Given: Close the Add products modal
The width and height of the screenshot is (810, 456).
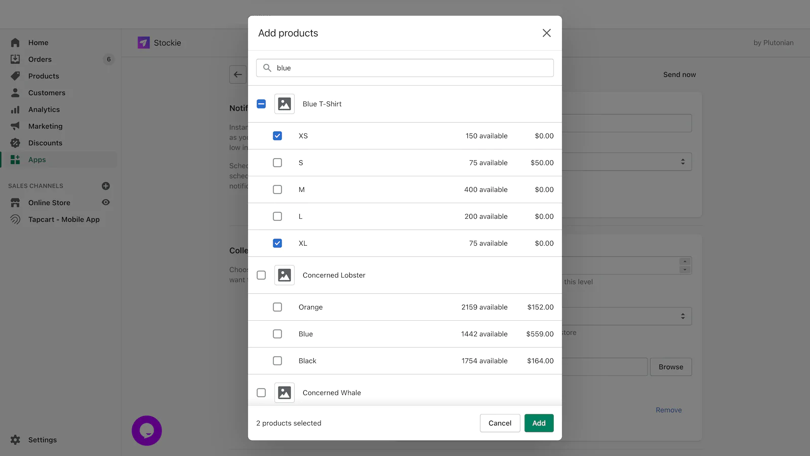Looking at the screenshot, I should (x=547, y=33).
